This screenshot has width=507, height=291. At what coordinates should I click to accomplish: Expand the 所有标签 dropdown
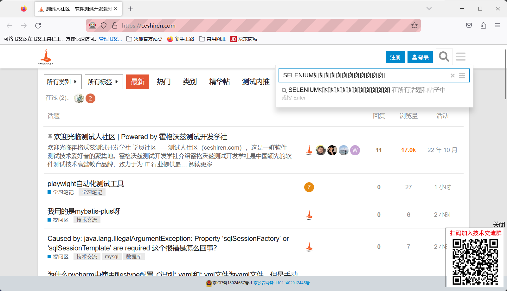coord(104,82)
